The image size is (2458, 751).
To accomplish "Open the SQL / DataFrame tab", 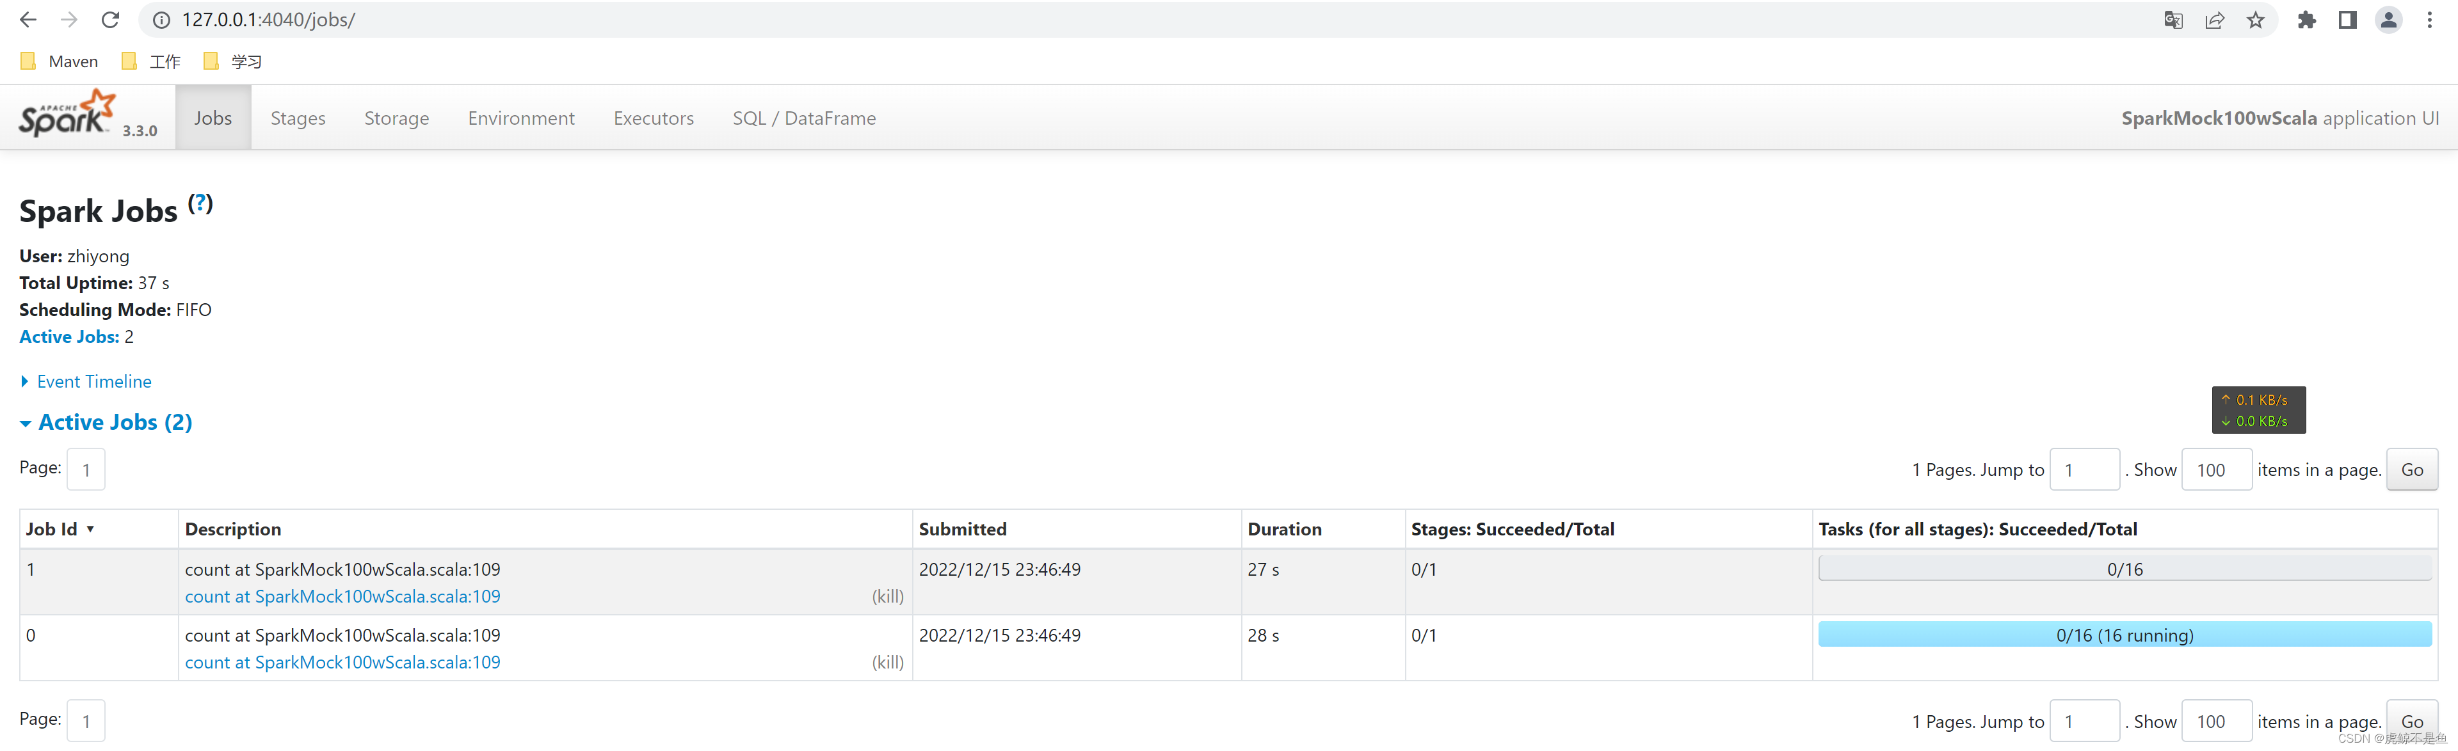I will tap(805, 118).
